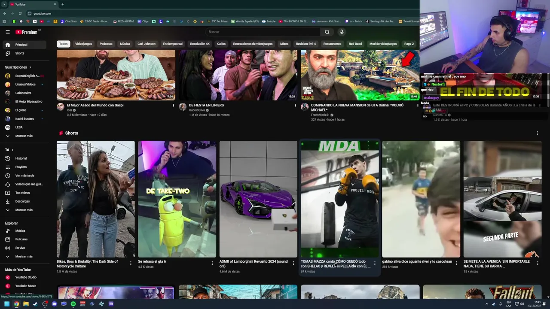
Task: Open FrannModz51 channel name link
Action: coord(320,115)
